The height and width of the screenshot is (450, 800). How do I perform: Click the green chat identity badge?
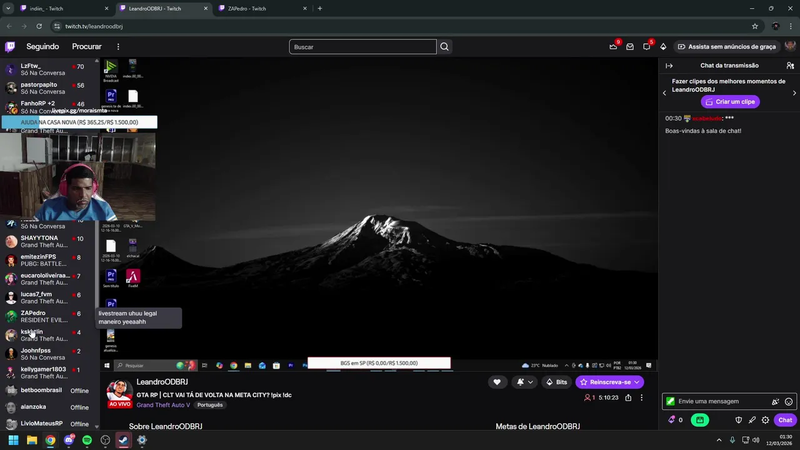(x=671, y=401)
